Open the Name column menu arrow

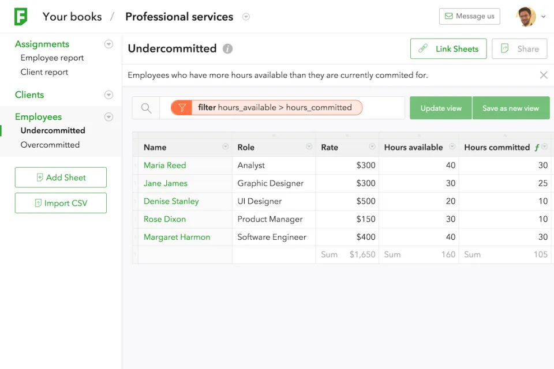point(226,146)
